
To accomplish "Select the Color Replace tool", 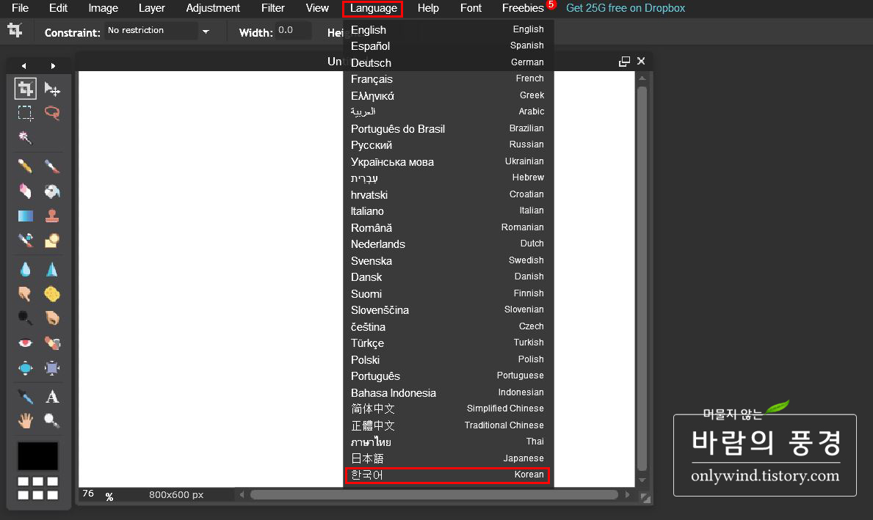I will point(25,241).
